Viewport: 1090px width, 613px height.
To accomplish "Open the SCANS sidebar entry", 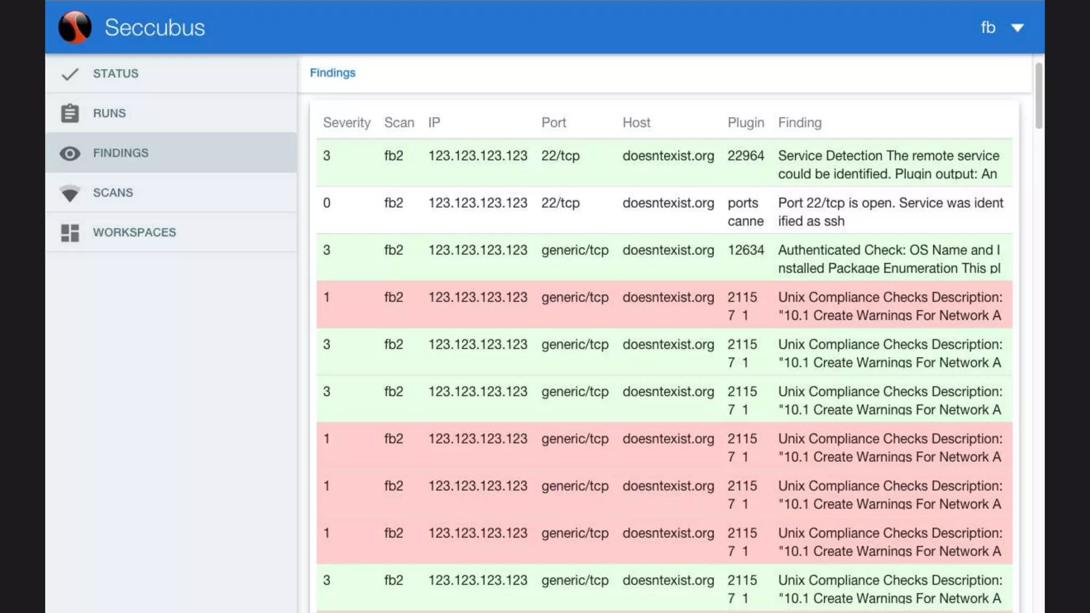I will 113,193.
